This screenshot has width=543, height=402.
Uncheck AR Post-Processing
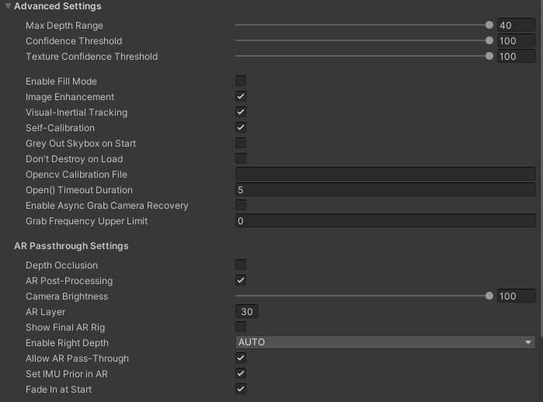[241, 280]
